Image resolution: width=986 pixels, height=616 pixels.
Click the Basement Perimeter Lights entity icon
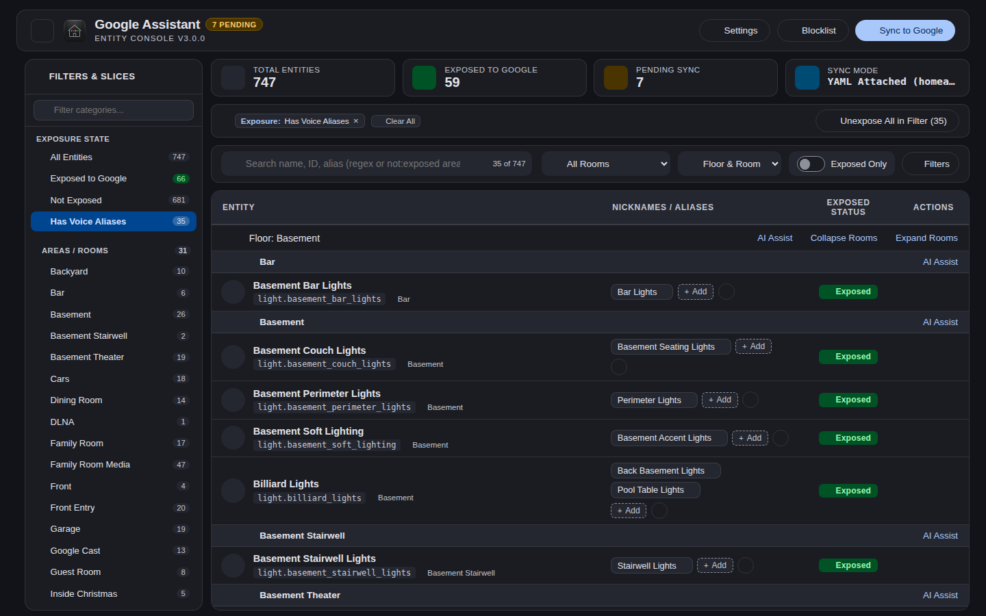(x=233, y=400)
